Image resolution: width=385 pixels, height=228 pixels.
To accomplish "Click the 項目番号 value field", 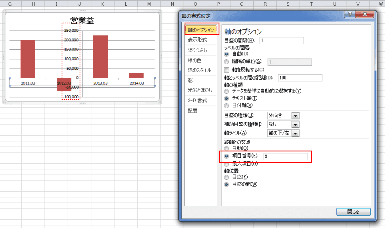I will [x=286, y=156].
